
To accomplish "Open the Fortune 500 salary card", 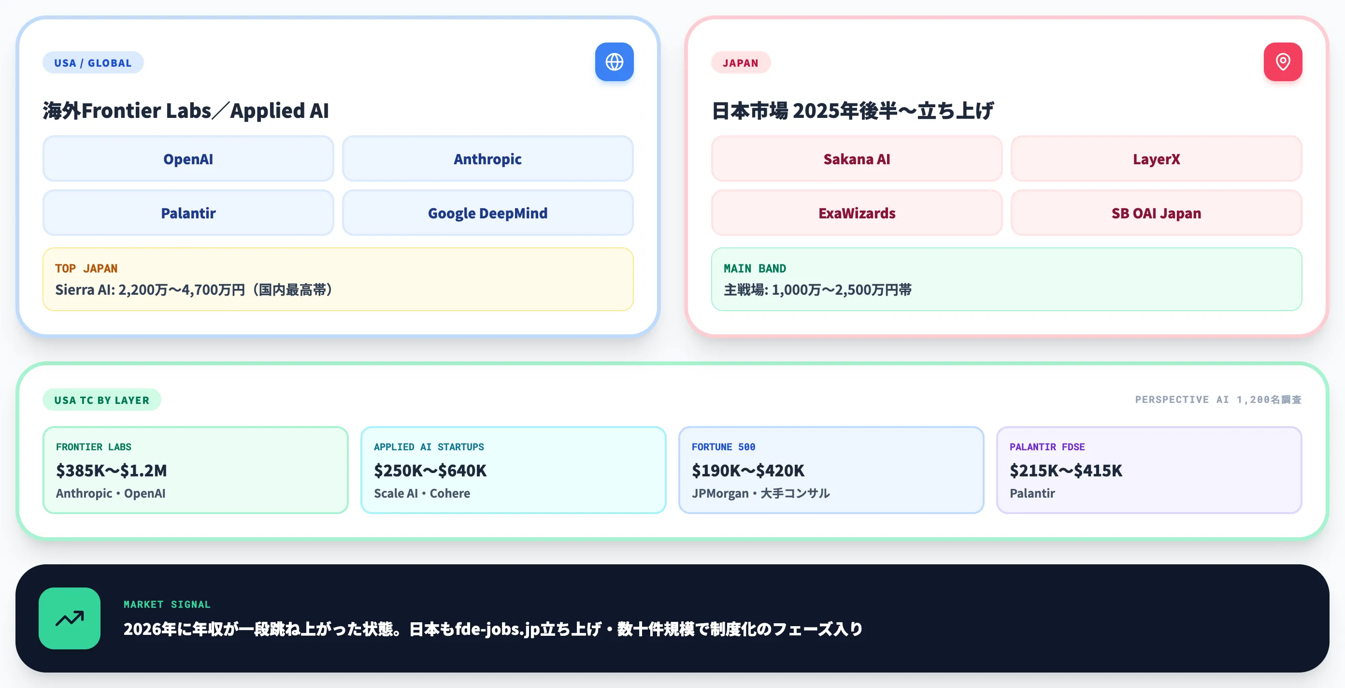I will pyautogui.click(x=830, y=470).
